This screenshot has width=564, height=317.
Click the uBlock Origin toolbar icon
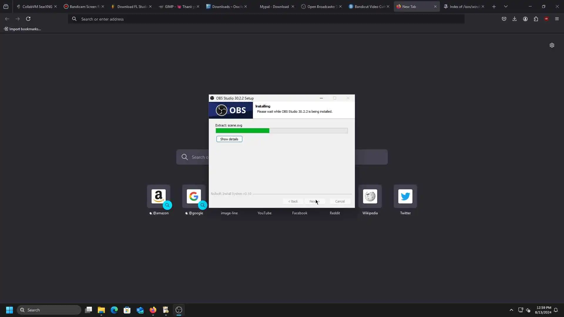click(546, 19)
